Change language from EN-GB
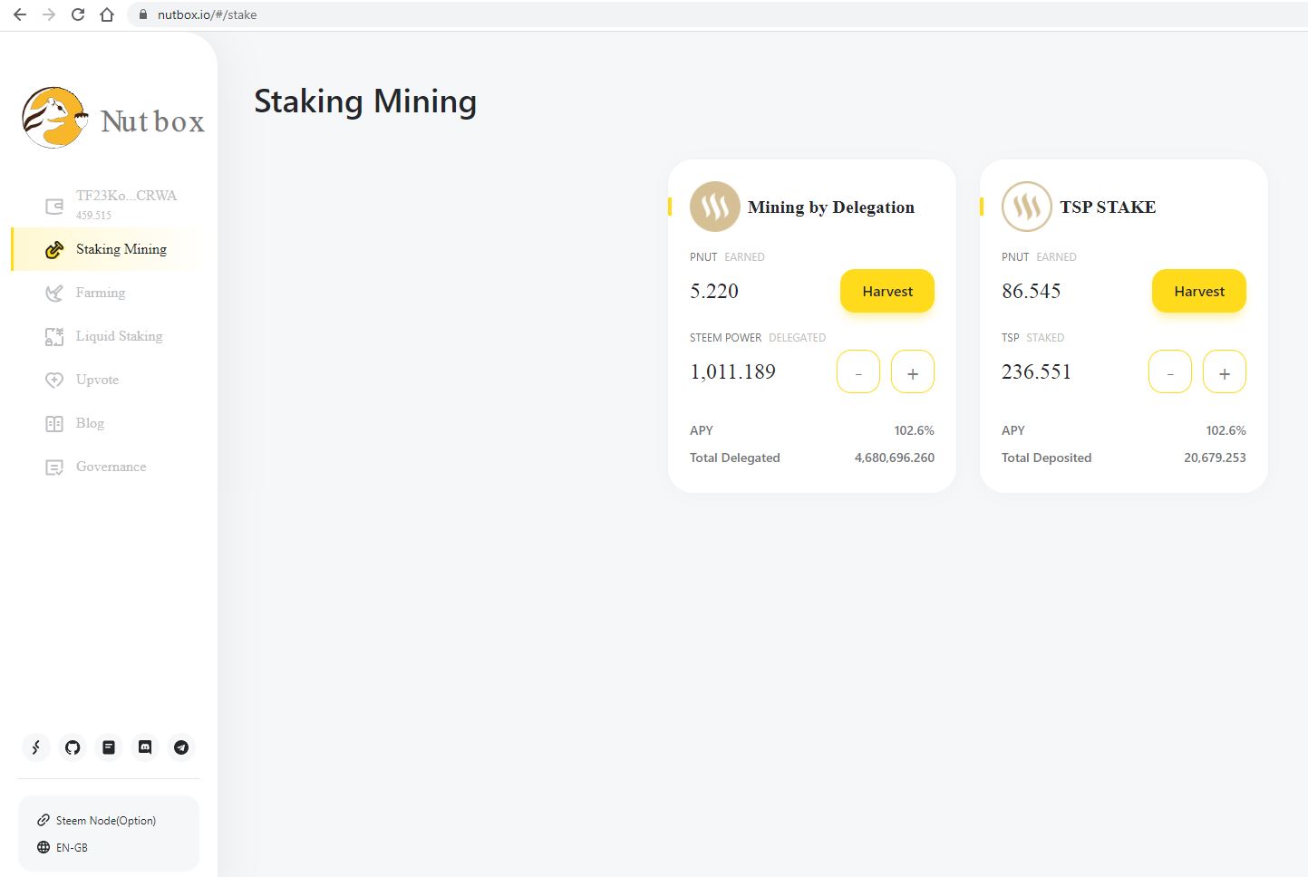Screen dimensions: 1308x877 point(63,848)
